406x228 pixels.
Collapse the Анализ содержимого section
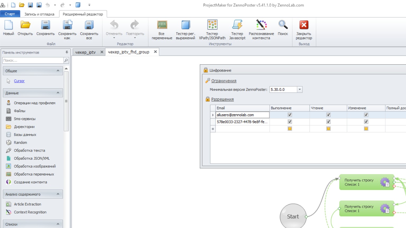pyautogui.click(x=58, y=194)
